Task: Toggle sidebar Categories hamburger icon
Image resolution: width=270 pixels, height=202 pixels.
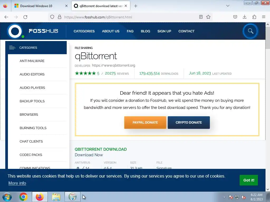Action: (x=12, y=48)
